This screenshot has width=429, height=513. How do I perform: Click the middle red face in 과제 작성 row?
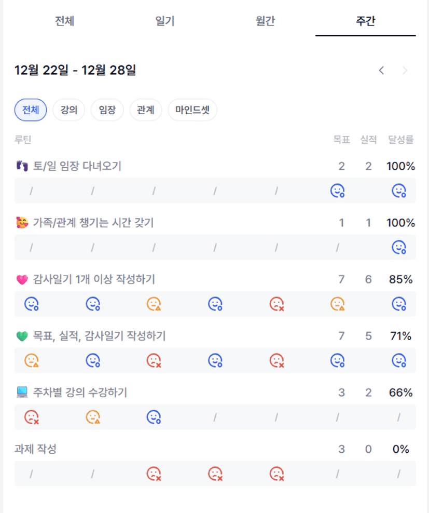tap(215, 473)
